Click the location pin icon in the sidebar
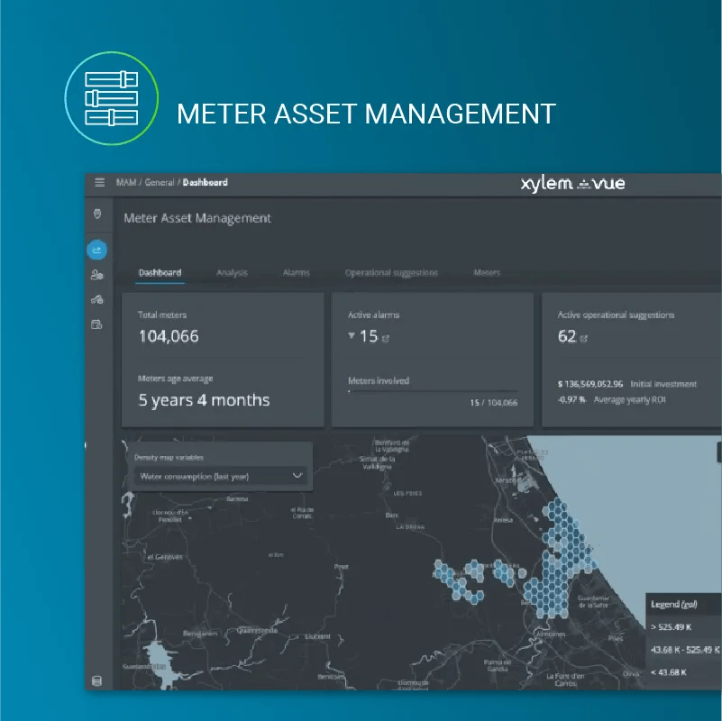The height and width of the screenshot is (721, 722). 97,214
